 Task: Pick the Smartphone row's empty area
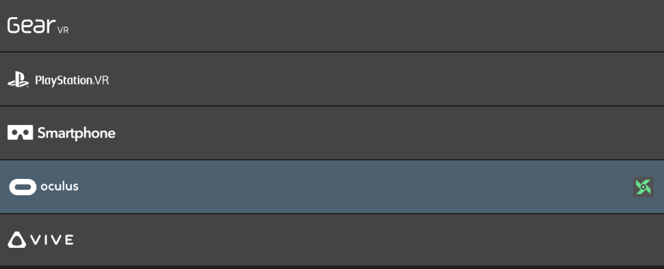click(x=381, y=133)
